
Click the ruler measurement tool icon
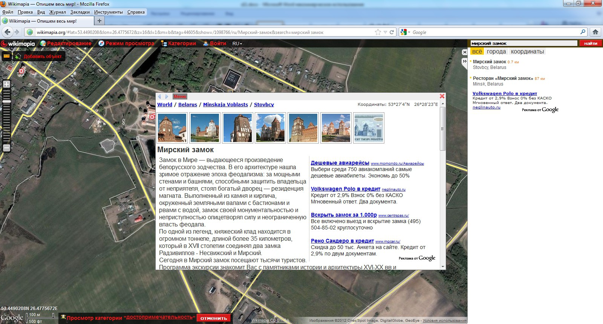[x=6, y=57]
